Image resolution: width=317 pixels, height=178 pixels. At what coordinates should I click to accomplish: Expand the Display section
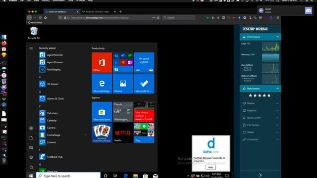click(x=260, y=103)
